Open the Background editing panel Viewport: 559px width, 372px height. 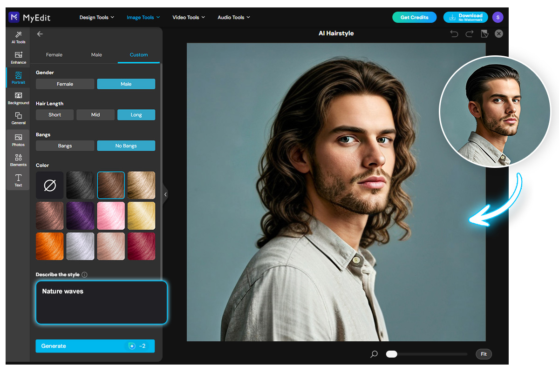18,98
